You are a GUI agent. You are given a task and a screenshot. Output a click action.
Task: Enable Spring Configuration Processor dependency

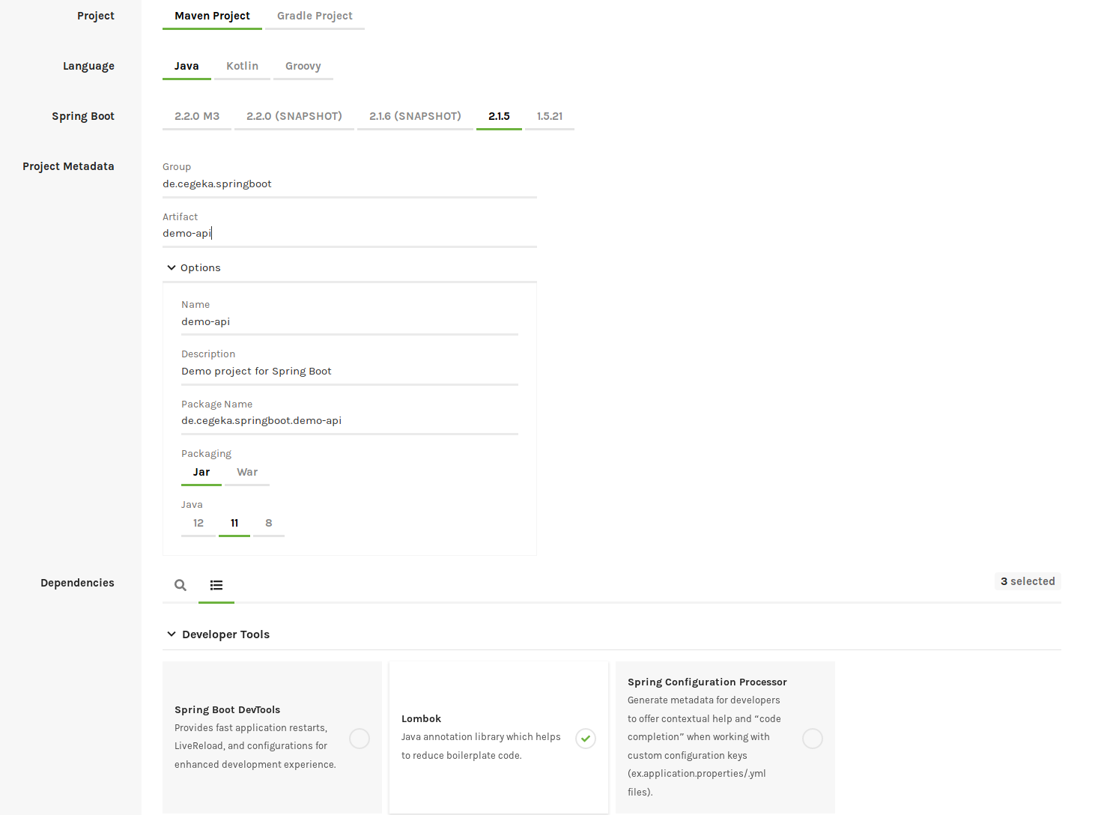[813, 739]
